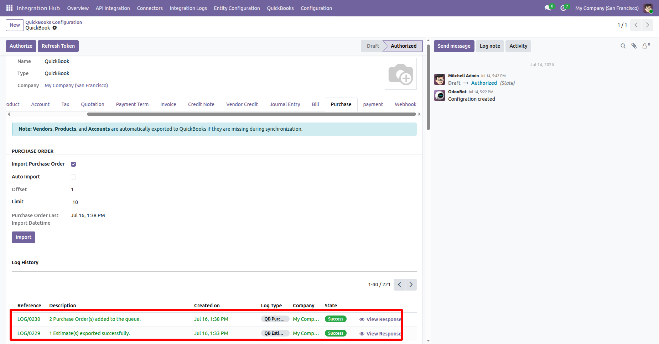Screen dimensions: 659x344
Task: Search messages in chatter
Action: tap(623, 46)
